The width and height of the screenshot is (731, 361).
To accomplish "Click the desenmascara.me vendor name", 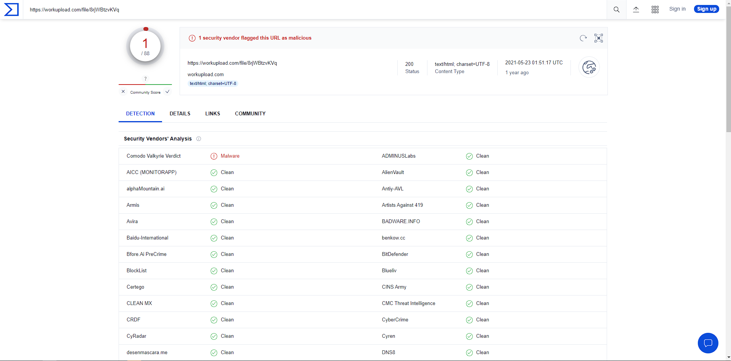I will (147, 353).
